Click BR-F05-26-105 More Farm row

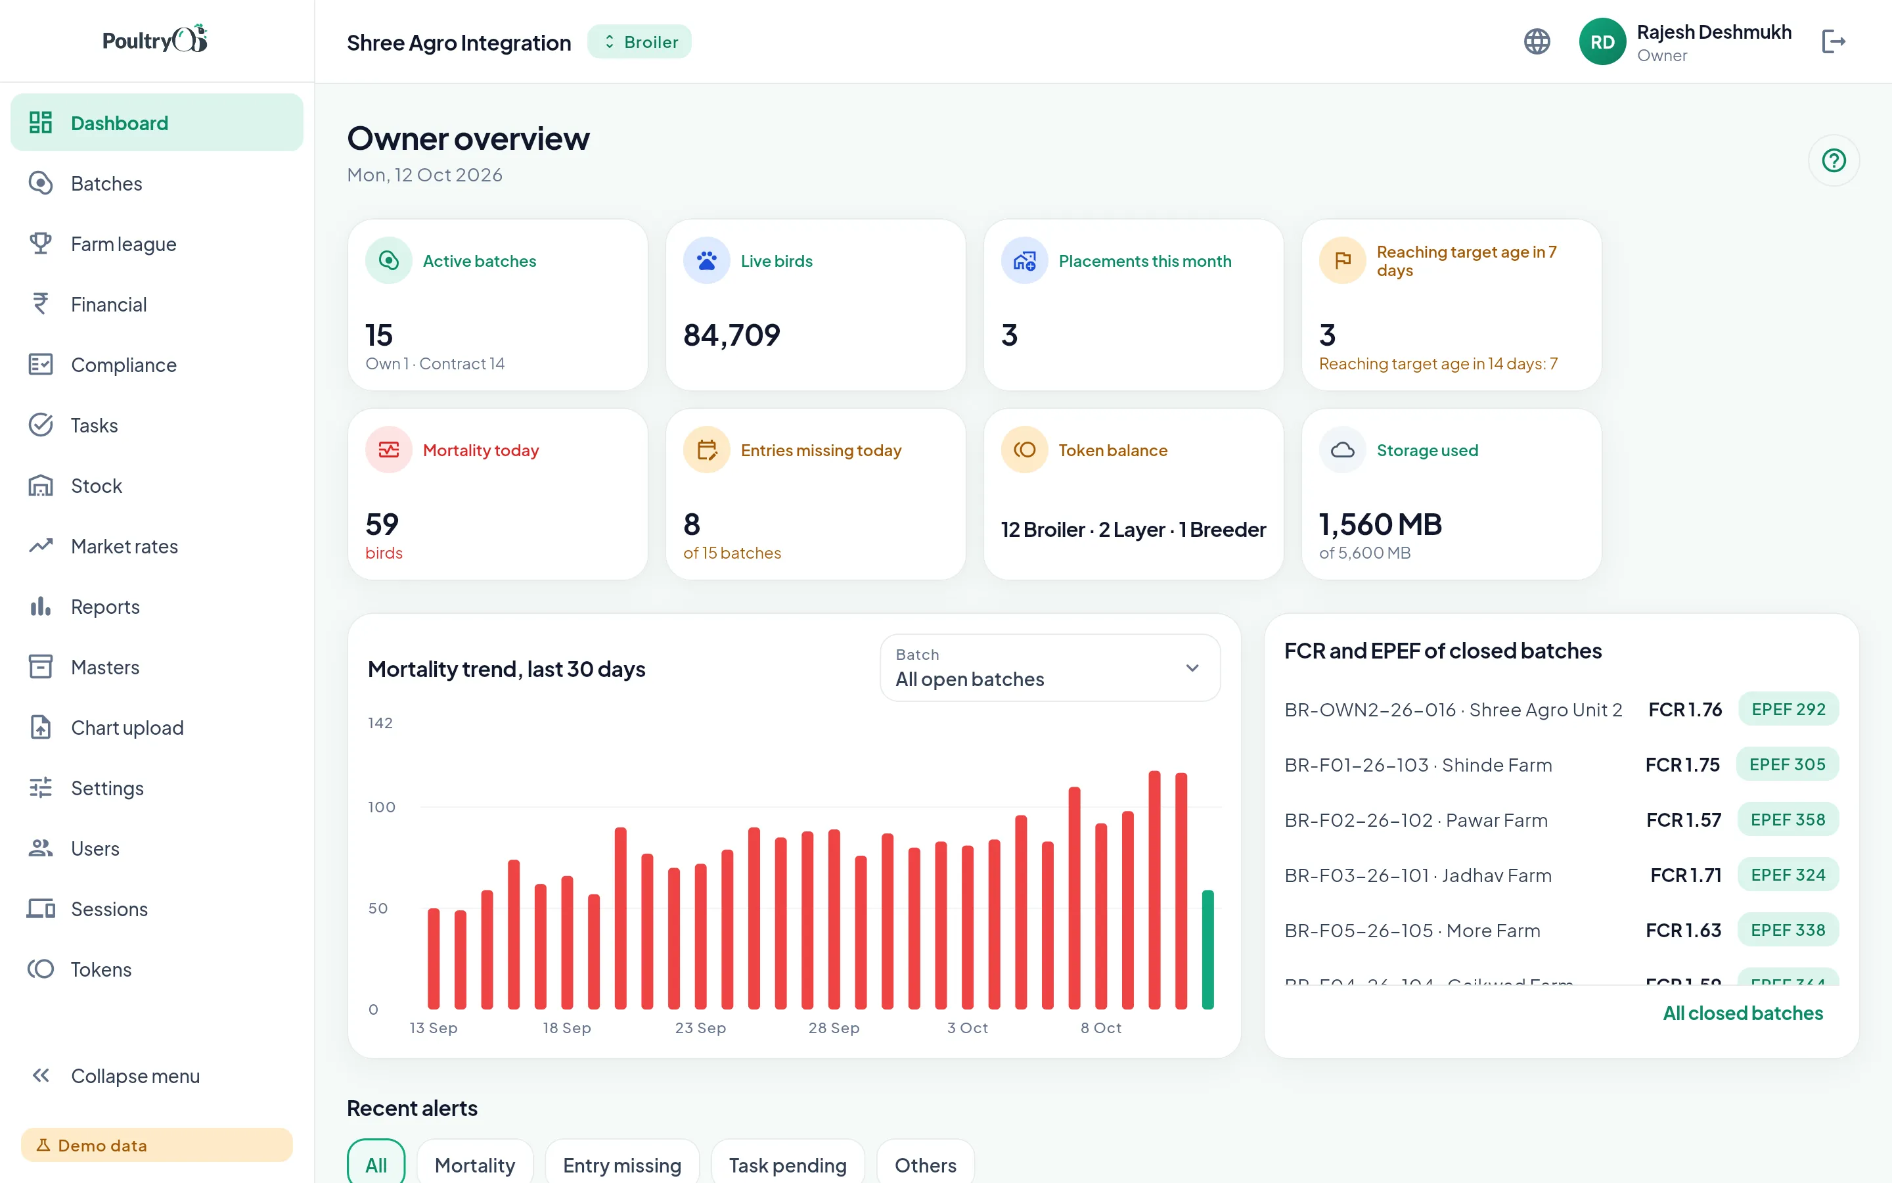coord(1562,929)
